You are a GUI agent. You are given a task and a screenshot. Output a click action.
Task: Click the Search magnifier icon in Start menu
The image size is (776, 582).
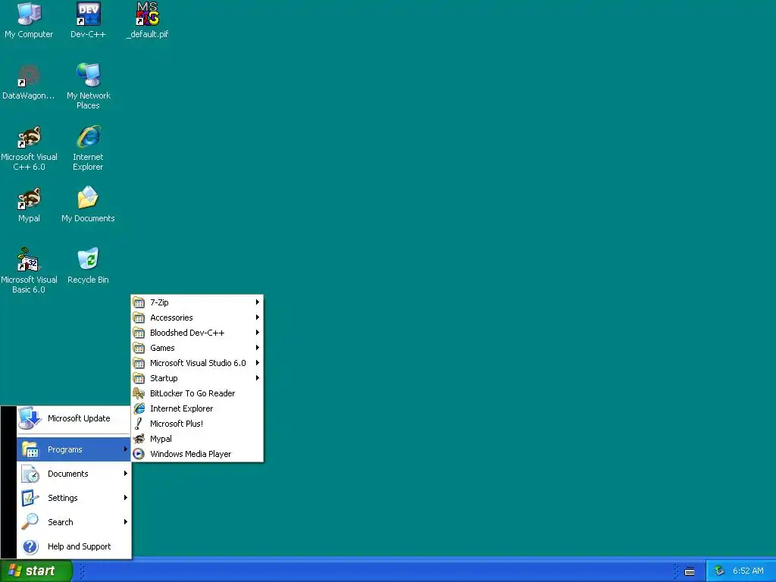click(x=30, y=522)
